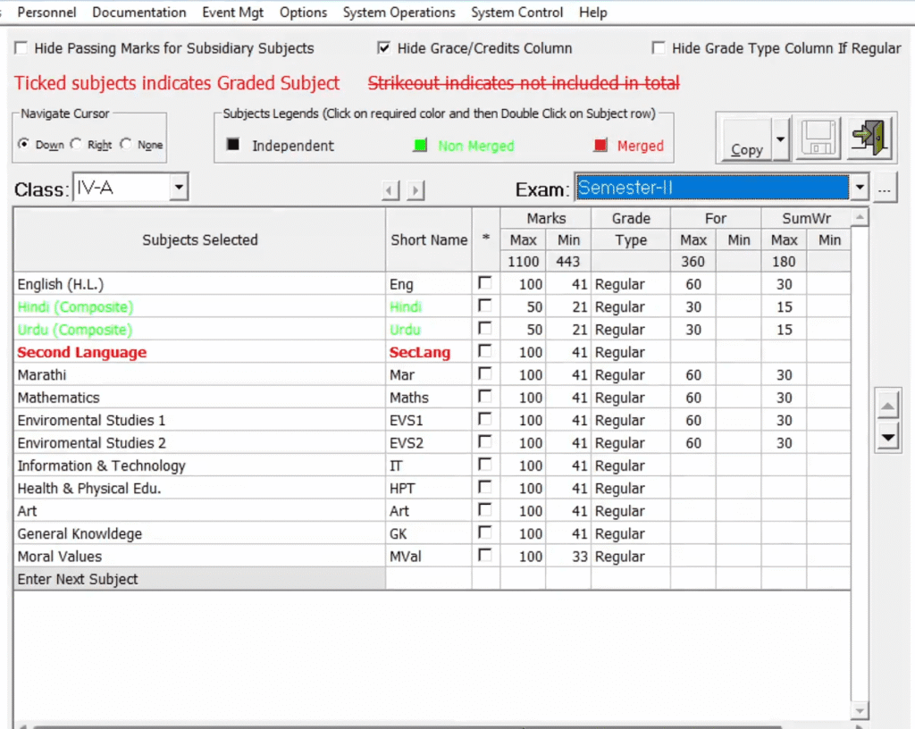Enable Hide Passing Marks for Subsidiary Subjects
The height and width of the screenshot is (729, 915).
pos(20,48)
